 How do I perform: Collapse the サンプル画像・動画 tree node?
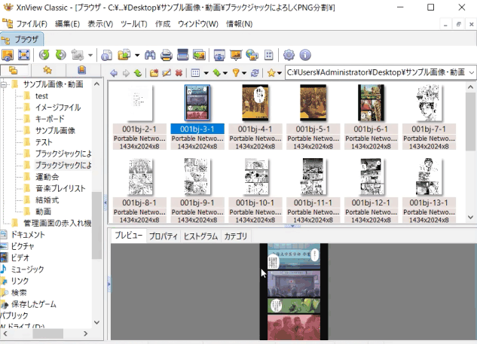[x=4, y=84]
